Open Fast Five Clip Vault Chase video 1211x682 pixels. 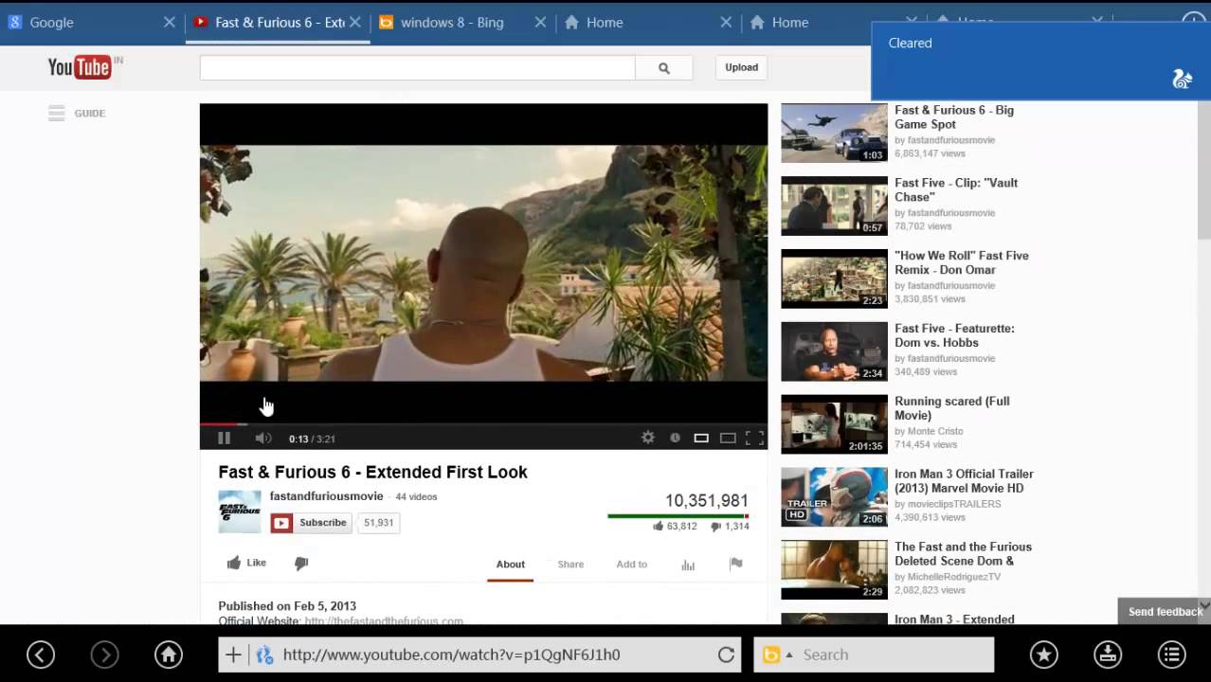[x=955, y=189]
